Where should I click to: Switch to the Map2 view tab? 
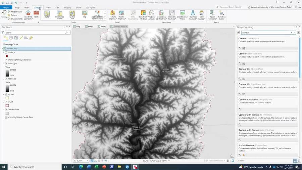point(102,27)
